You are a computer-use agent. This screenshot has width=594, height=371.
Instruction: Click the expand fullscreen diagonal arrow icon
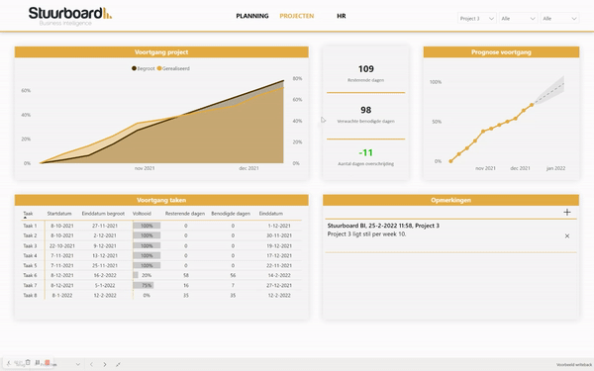[x=118, y=364]
